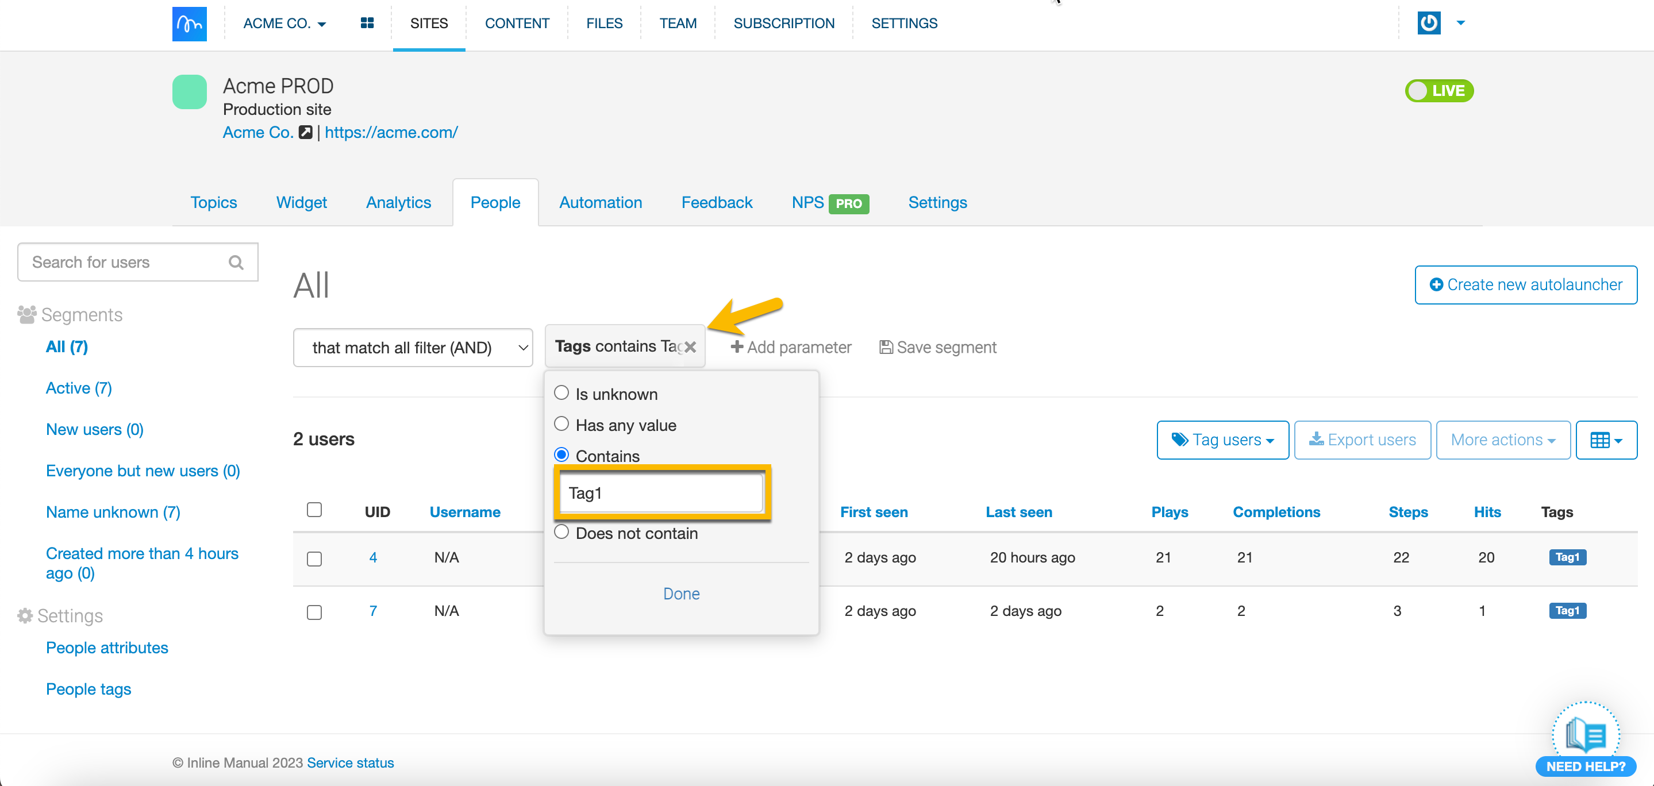
Task: Expand the Tag users dropdown
Action: click(1222, 440)
